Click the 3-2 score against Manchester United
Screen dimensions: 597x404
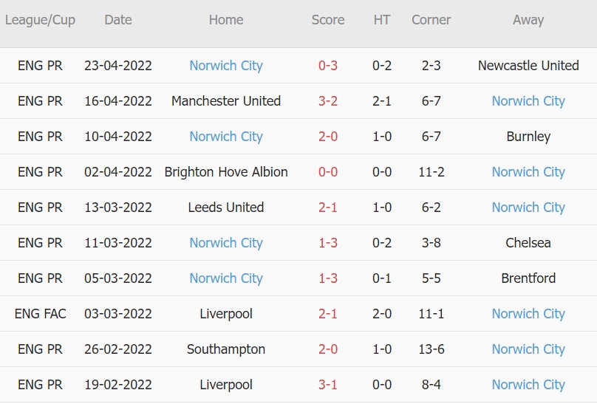tap(328, 101)
